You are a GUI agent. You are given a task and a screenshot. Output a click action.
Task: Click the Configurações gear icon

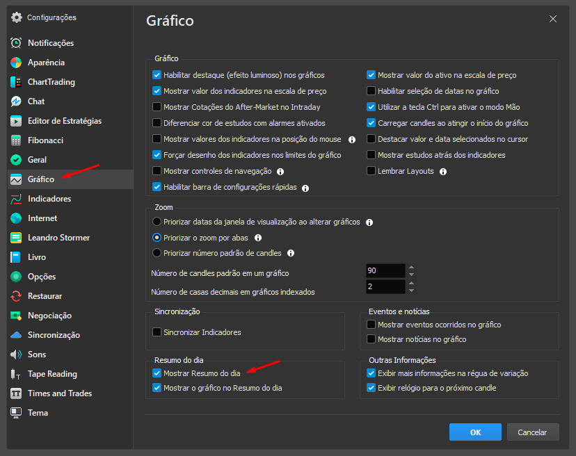(x=16, y=17)
